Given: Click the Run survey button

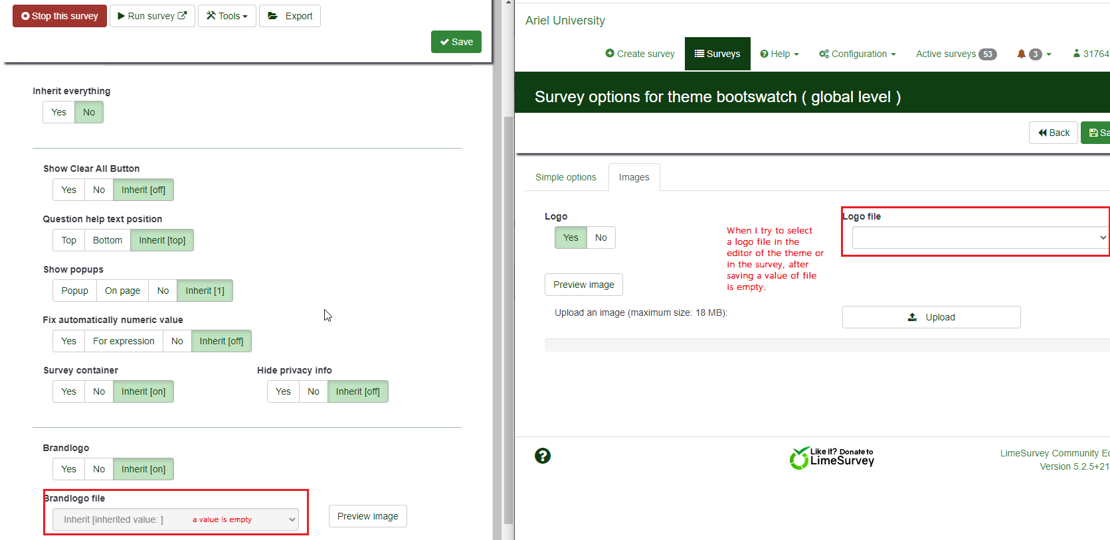Looking at the screenshot, I should (152, 16).
